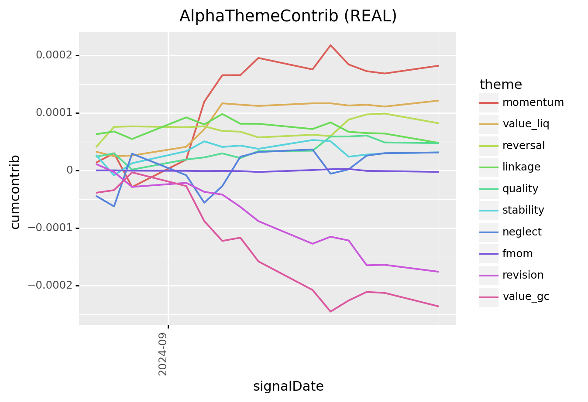Click the stability legend color swatch
This screenshot has height=402, width=588.
(x=488, y=211)
